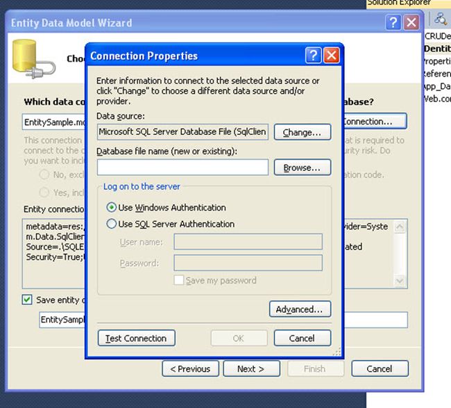Select the bold Dentit project in Solution Explorer

tap(437, 49)
